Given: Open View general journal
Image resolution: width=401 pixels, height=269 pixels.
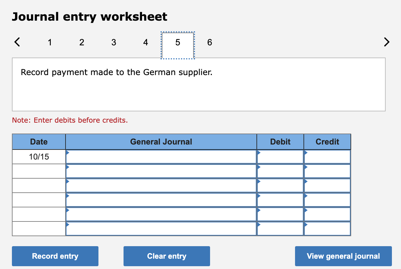Looking at the screenshot, I should click(343, 256).
